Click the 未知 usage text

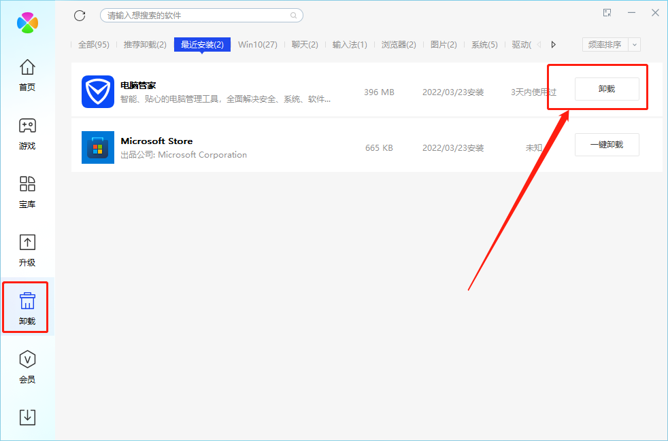pos(534,147)
